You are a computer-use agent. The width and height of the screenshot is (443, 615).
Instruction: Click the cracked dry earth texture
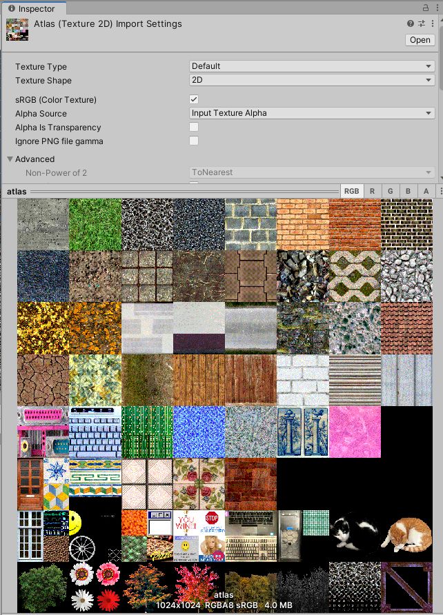click(x=43, y=380)
